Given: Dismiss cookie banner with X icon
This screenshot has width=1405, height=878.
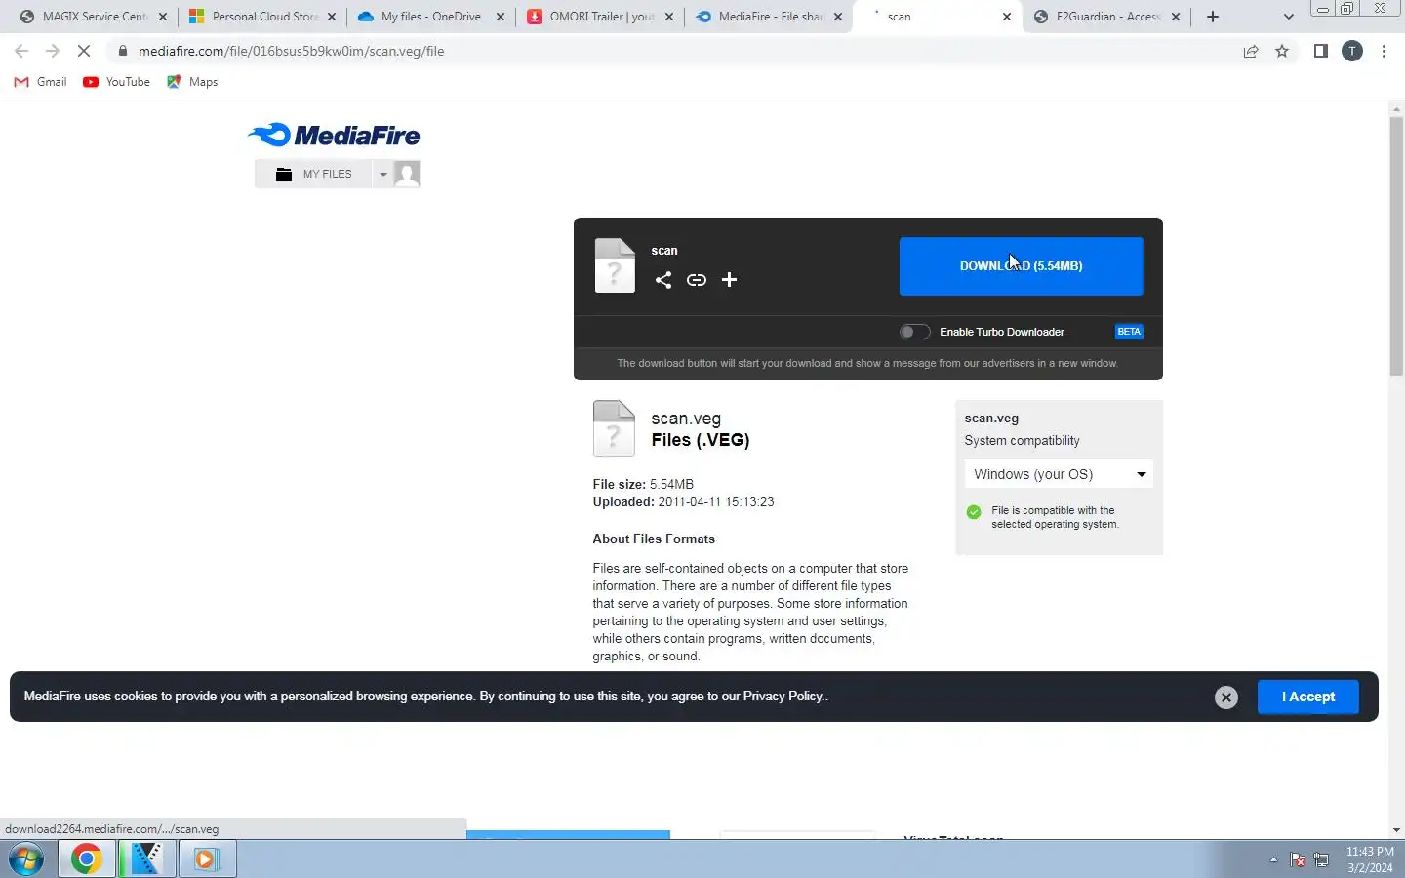Looking at the screenshot, I should click(1226, 697).
